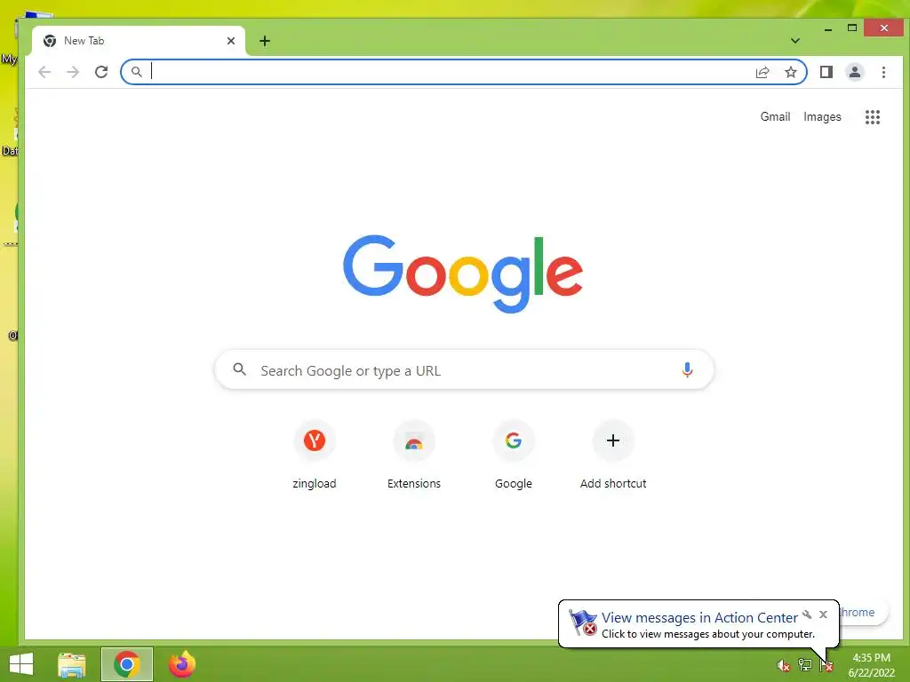Screen dimensions: 910x682
Task: Click the Google logo
Action: (x=463, y=274)
